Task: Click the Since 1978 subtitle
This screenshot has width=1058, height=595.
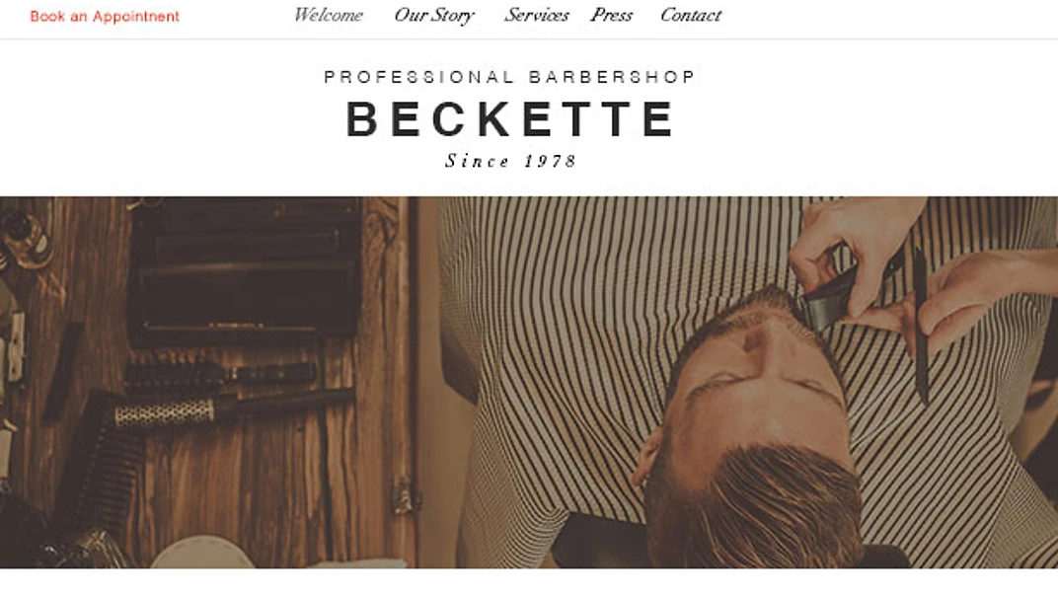Action: 511,161
